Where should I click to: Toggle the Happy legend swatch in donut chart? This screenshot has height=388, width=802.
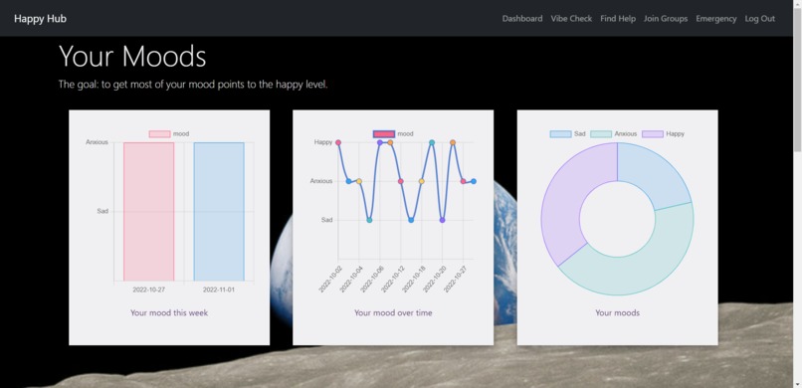point(652,134)
